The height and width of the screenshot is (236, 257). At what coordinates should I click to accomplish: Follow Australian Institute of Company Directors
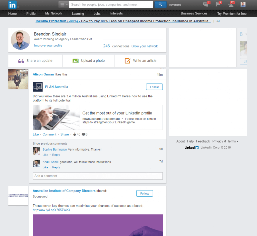pos(145,194)
